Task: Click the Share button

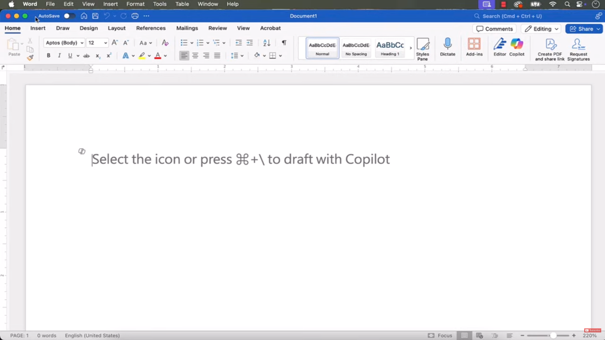Action: (x=582, y=29)
